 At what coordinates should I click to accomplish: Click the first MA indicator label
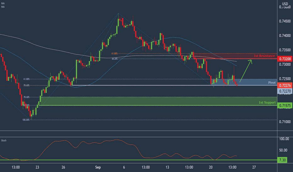[x=3, y=3]
